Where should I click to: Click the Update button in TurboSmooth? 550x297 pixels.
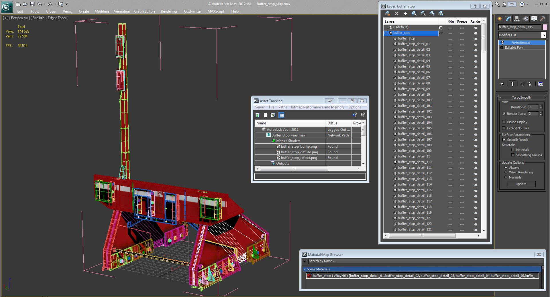(x=521, y=184)
